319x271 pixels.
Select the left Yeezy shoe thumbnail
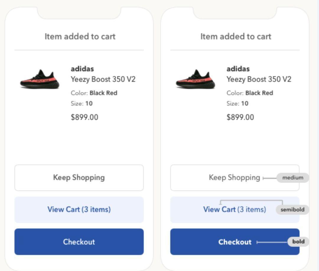[x=40, y=79]
